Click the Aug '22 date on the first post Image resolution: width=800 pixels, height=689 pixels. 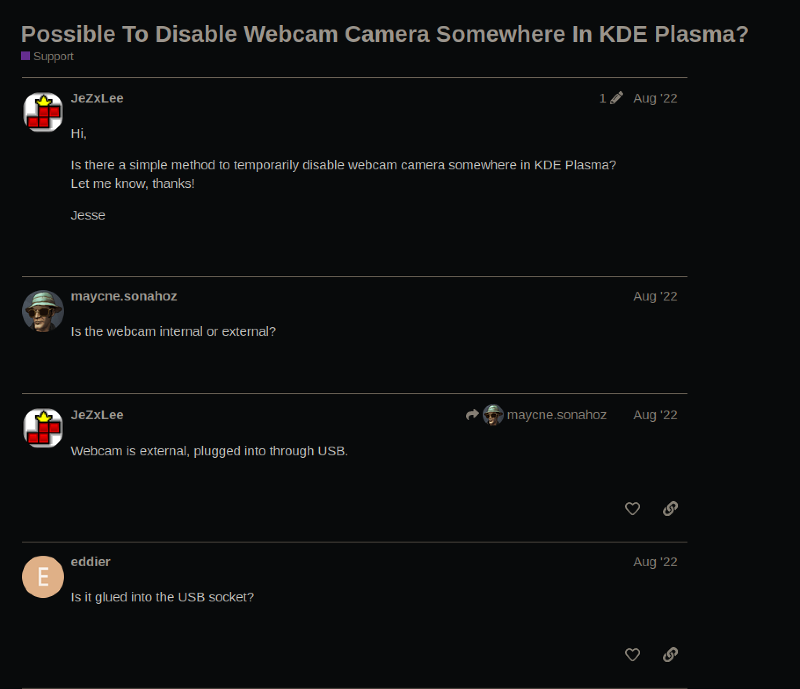pyautogui.click(x=655, y=98)
